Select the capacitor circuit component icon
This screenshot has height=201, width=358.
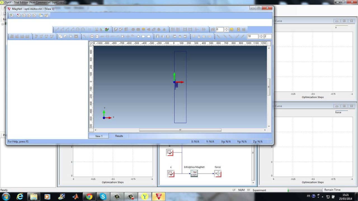click(107, 37)
